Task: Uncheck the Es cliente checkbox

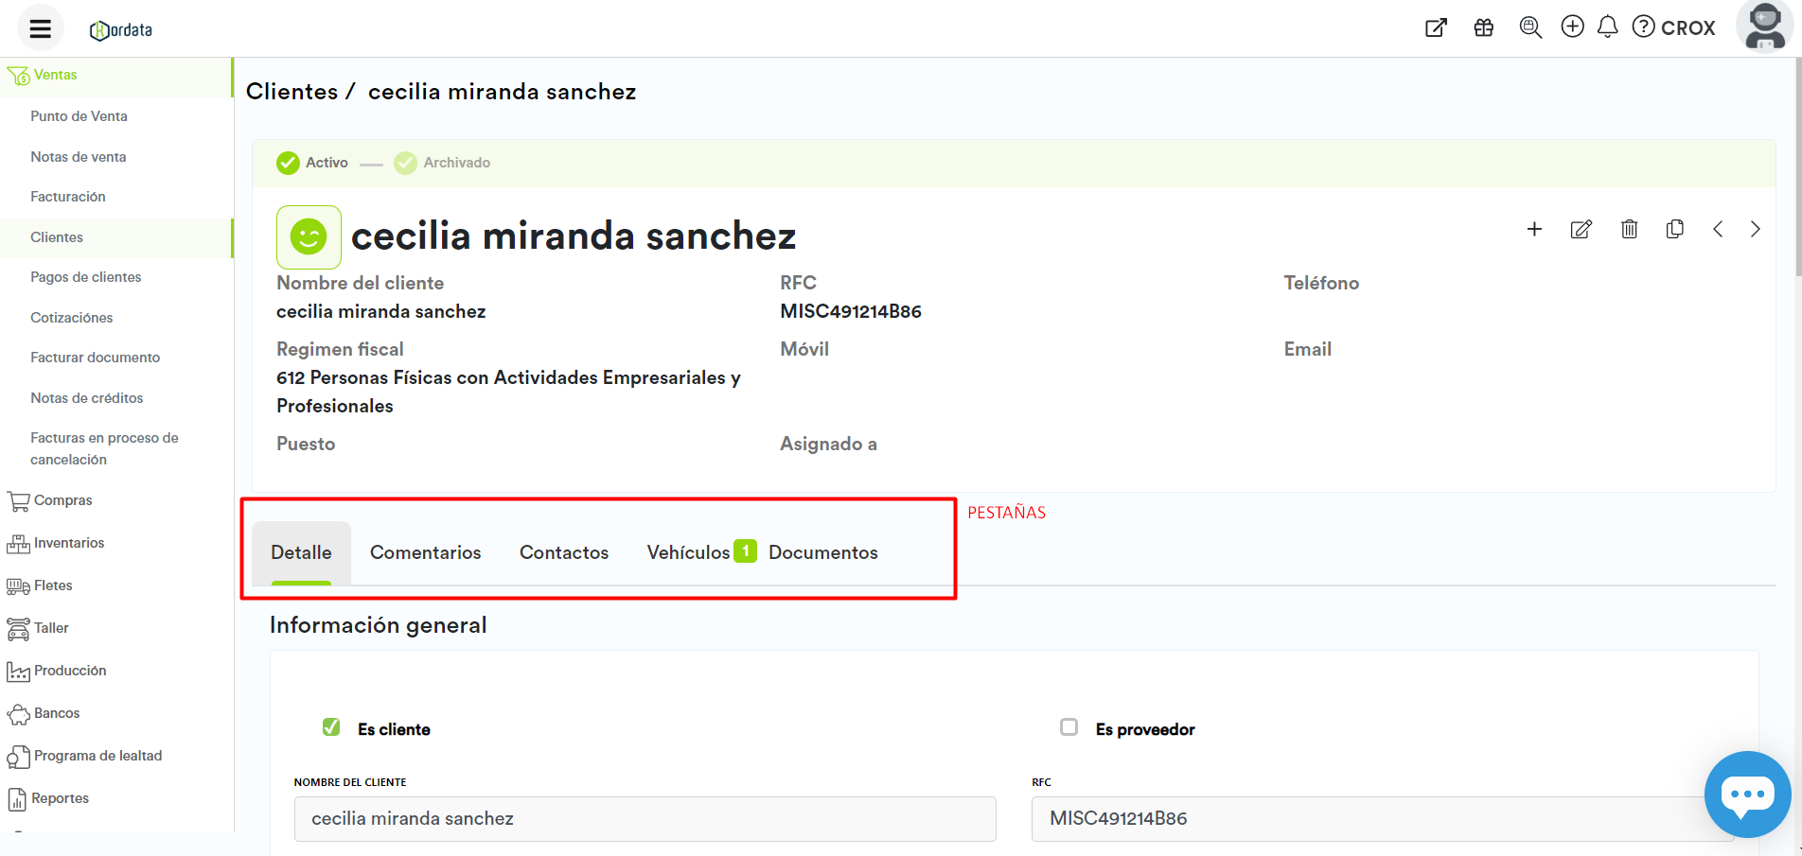Action: (x=331, y=727)
